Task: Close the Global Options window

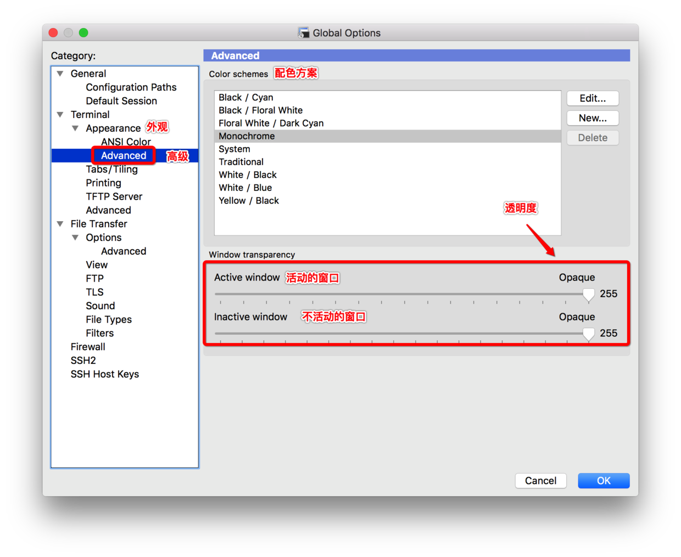Action: 53,32
